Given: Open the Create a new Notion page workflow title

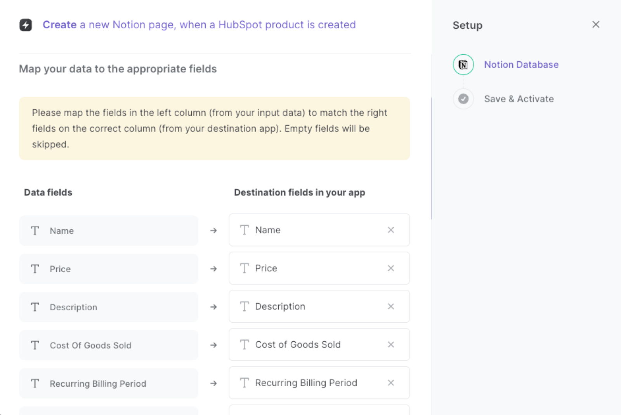Looking at the screenshot, I should click(199, 25).
